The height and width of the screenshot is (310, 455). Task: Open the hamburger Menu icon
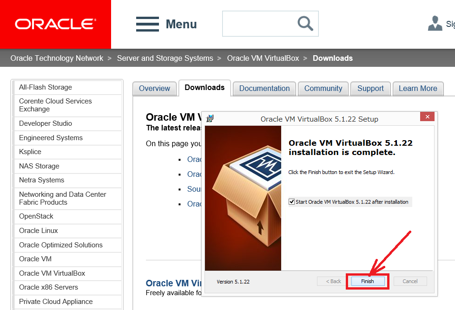coord(147,24)
